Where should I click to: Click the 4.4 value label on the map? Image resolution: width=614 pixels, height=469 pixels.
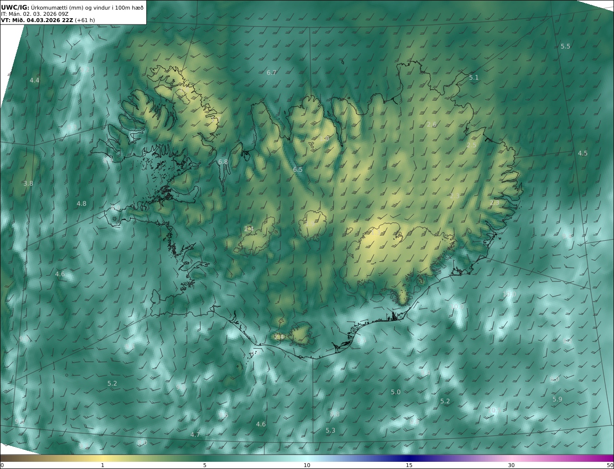pyautogui.click(x=35, y=80)
